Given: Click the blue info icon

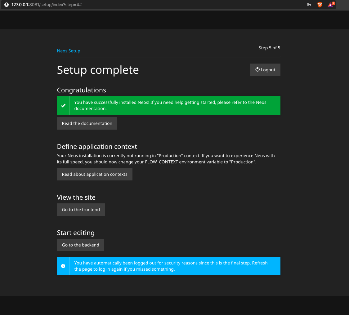Looking at the screenshot, I should tap(63, 266).
